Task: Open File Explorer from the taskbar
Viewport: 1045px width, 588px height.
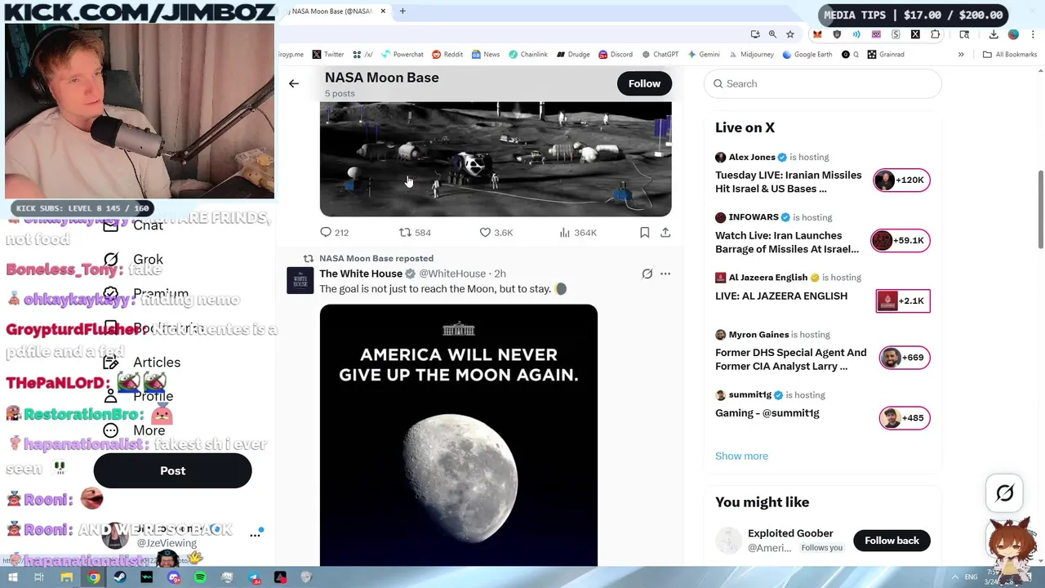Action: 67,577
